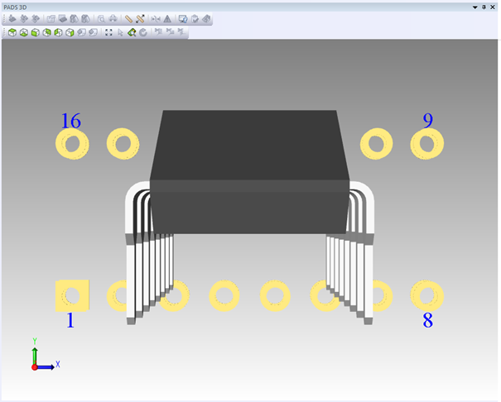Activate the arrow pointer select tool
The width and height of the screenshot is (501, 402).
[120, 32]
